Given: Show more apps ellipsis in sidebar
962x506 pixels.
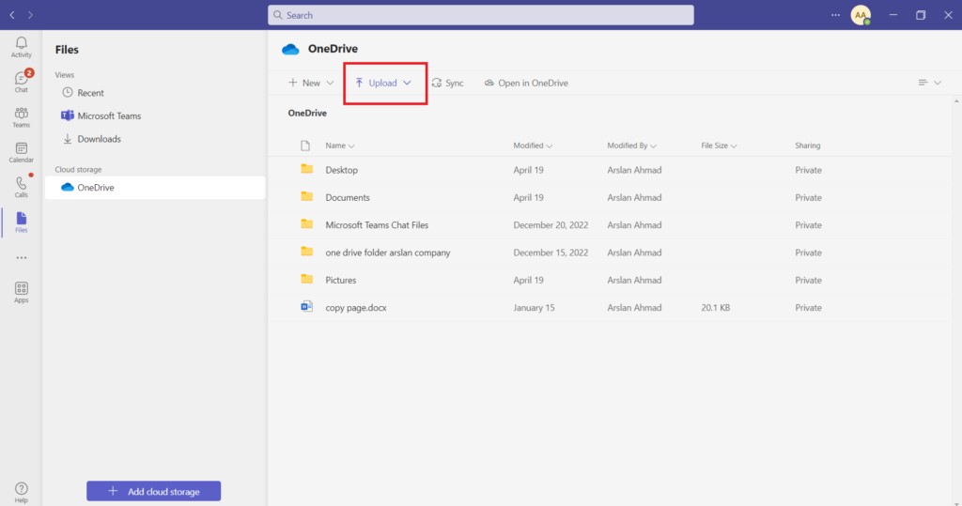Looking at the screenshot, I should [22, 257].
